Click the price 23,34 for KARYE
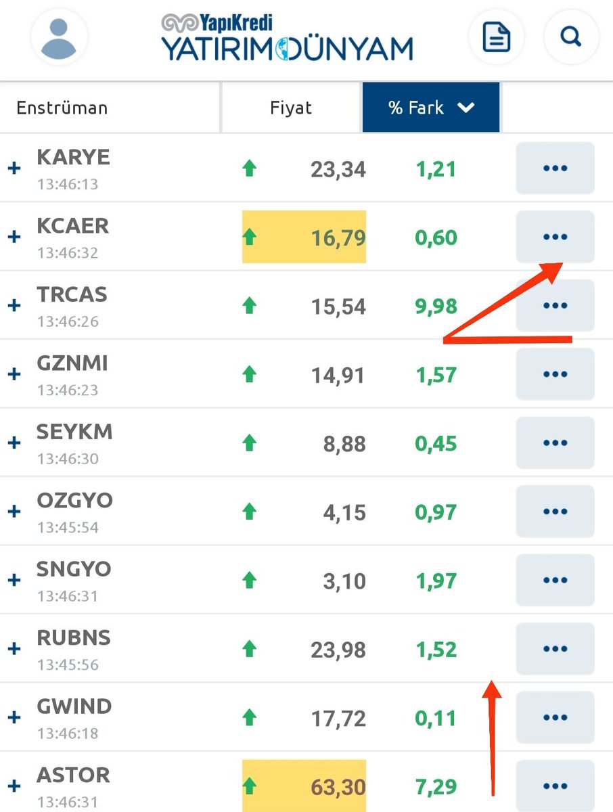Image resolution: width=613 pixels, height=812 pixels. [x=338, y=169]
